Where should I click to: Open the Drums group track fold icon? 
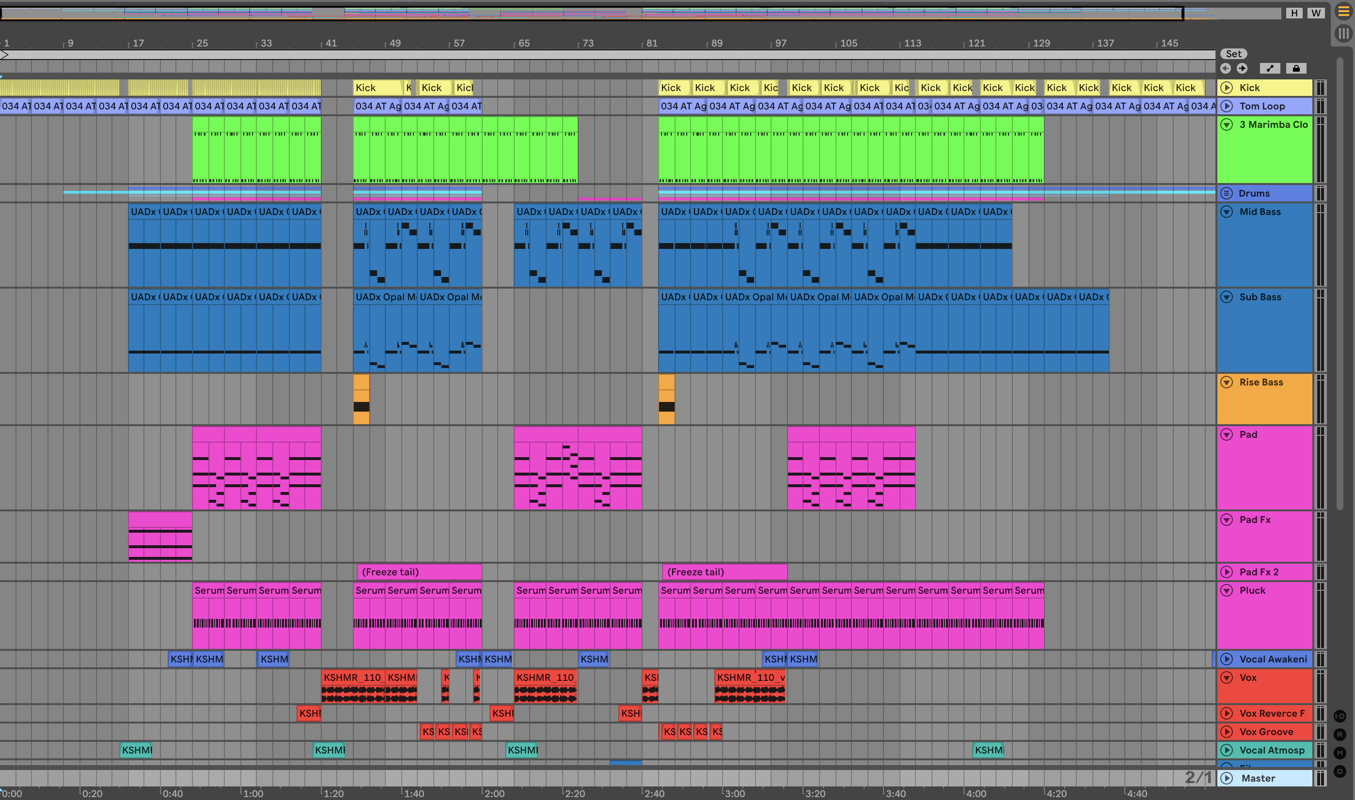(1227, 193)
